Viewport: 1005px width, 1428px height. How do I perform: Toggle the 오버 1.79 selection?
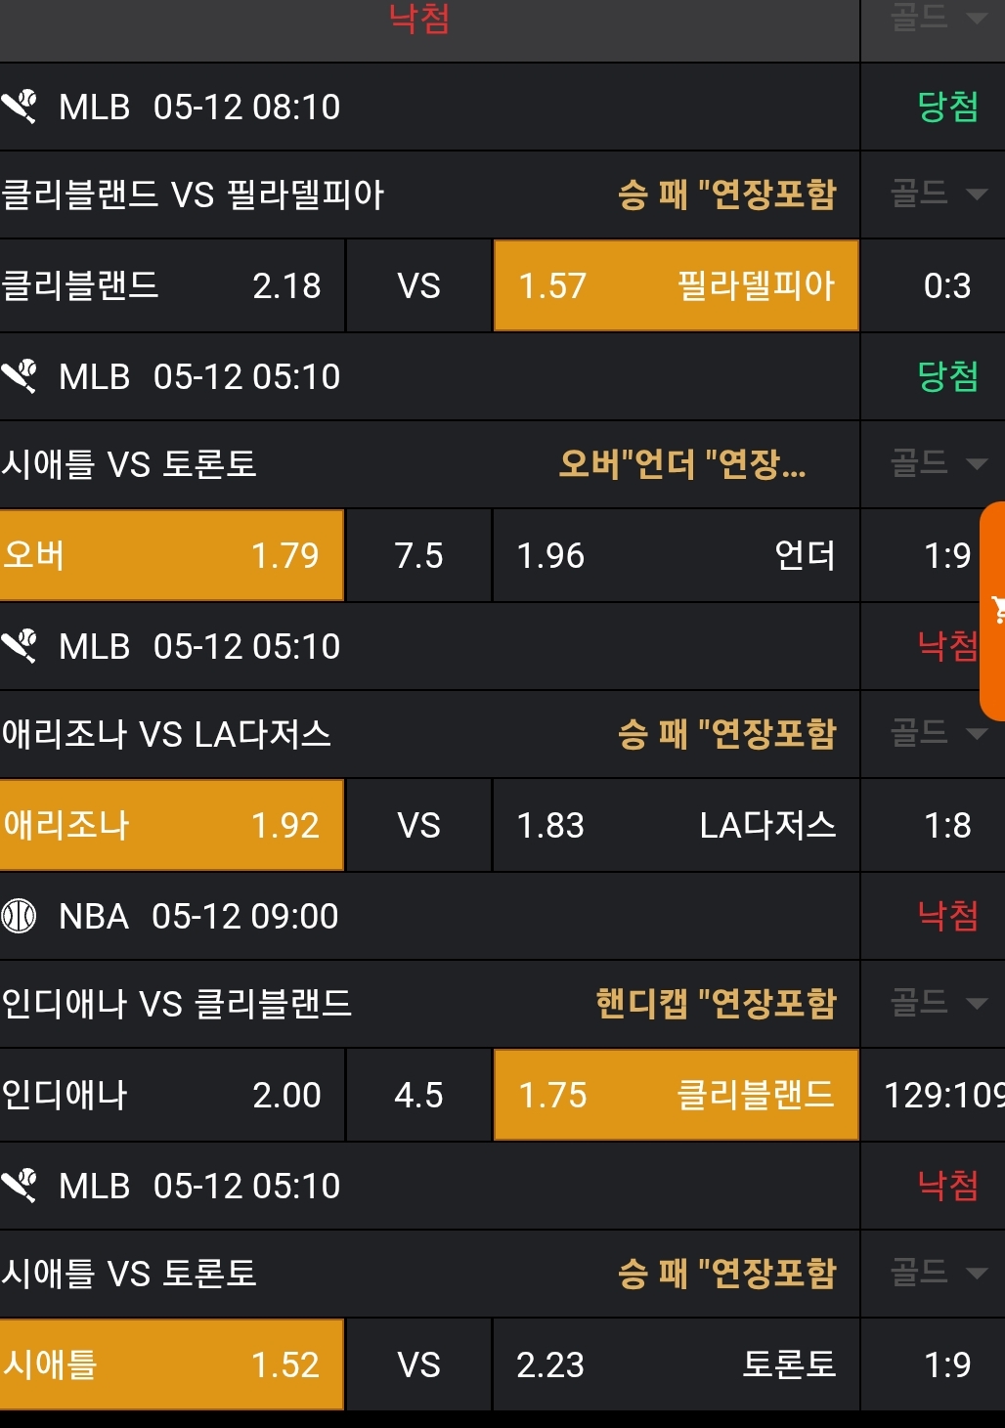click(172, 555)
